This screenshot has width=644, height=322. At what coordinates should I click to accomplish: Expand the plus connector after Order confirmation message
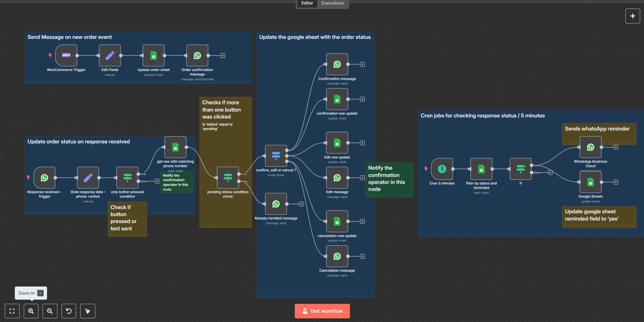pos(223,56)
